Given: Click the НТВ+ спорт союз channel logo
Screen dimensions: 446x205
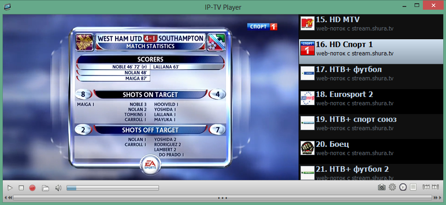Looking at the screenshot, I should coord(307,123).
